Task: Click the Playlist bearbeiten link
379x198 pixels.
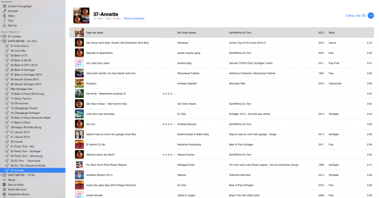Action: (x=134, y=18)
